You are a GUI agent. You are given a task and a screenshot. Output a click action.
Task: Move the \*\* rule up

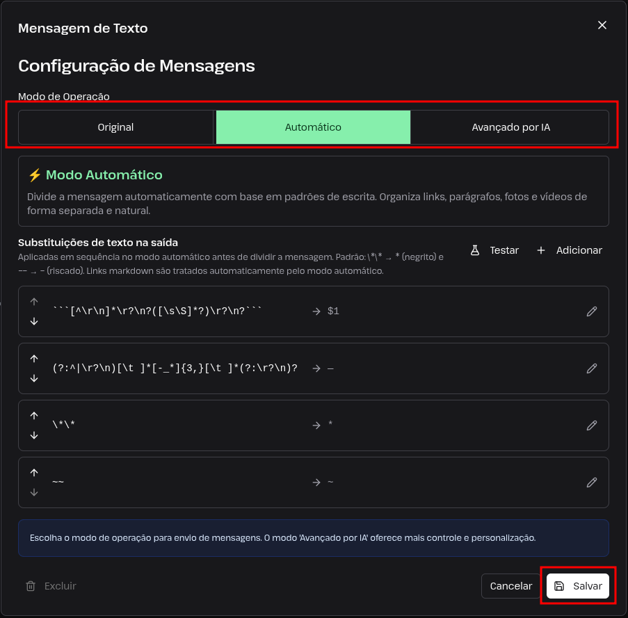(34, 416)
